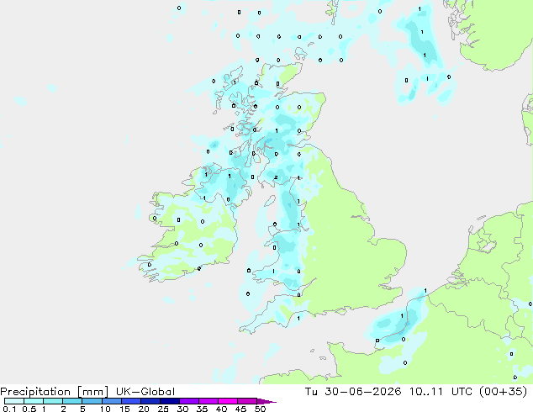Click the legend swatch between 45 and 50

247,401
